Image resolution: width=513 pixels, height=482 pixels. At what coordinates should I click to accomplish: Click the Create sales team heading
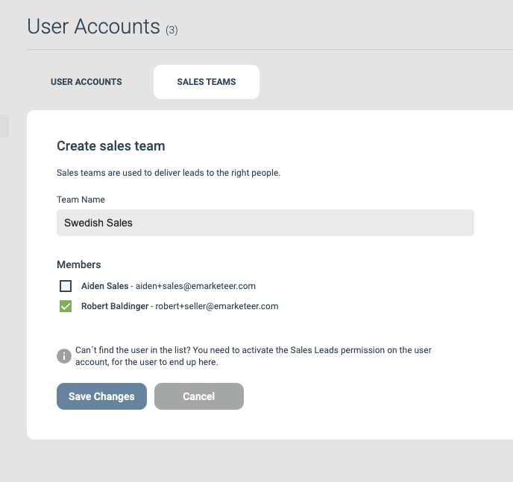111,146
